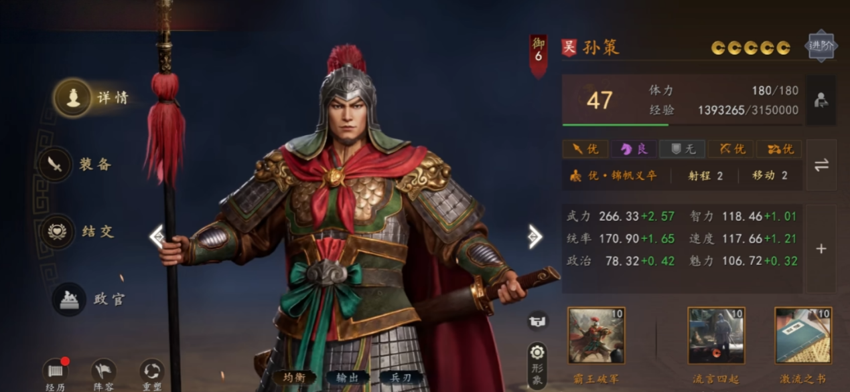
Task: Show next general with right arrow
Action: [x=535, y=236]
